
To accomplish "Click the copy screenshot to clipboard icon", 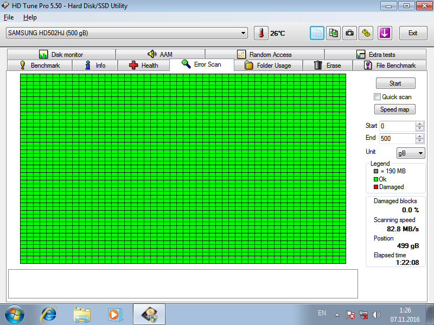I will pos(333,33).
